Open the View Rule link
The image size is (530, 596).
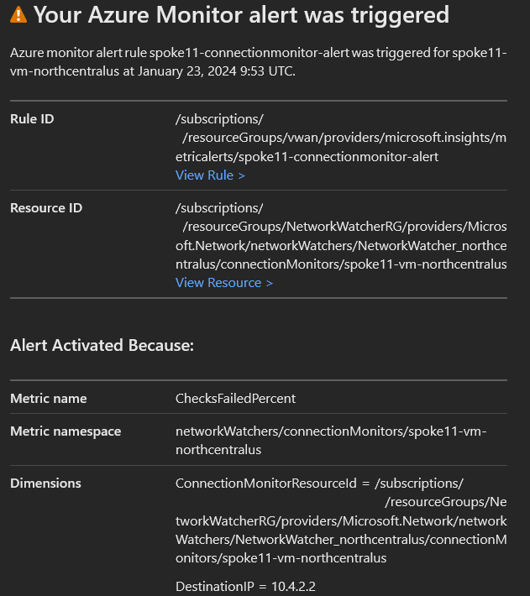point(210,175)
